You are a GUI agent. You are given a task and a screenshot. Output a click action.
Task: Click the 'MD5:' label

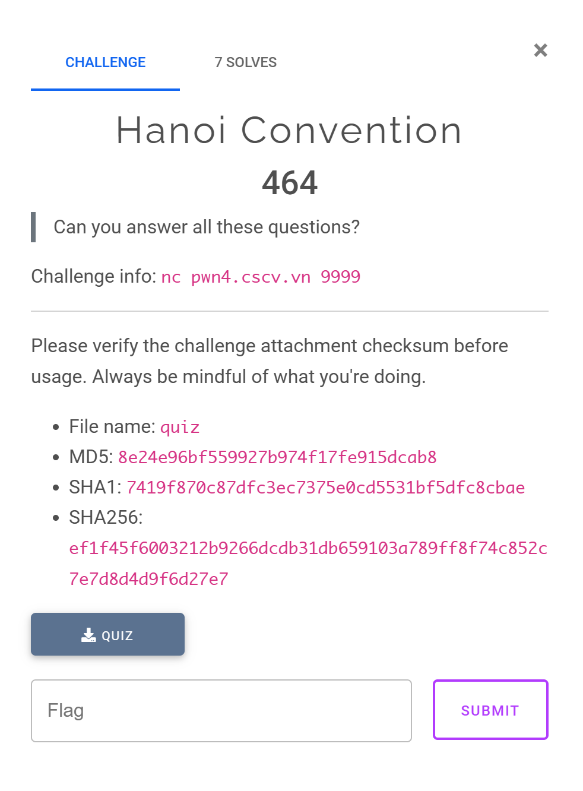click(91, 457)
